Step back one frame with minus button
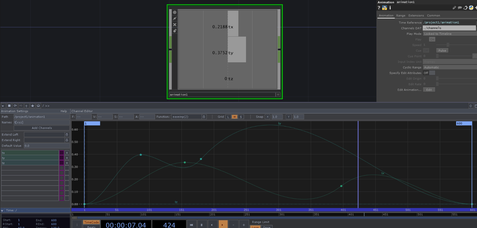The height and width of the screenshot is (228, 477). click(233, 225)
